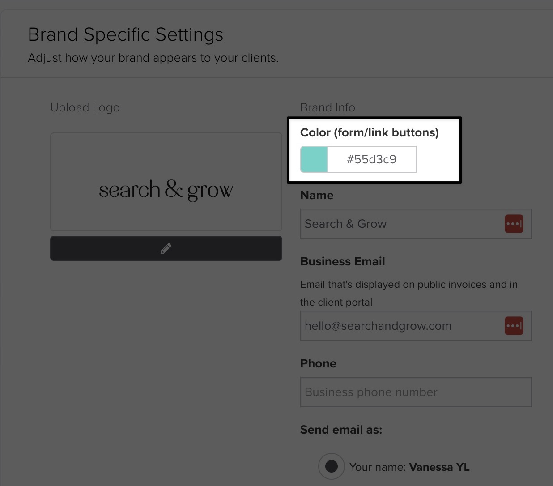Click the "Brand Info" section title

coord(328,107)
